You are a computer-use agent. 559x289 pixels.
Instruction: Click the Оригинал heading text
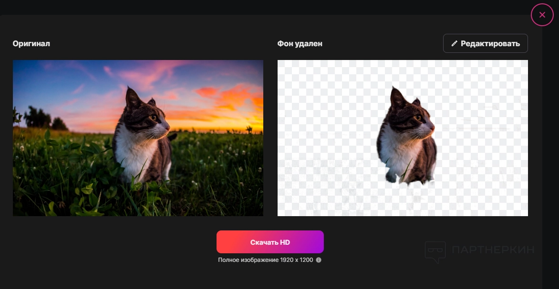tap(31, 43)
